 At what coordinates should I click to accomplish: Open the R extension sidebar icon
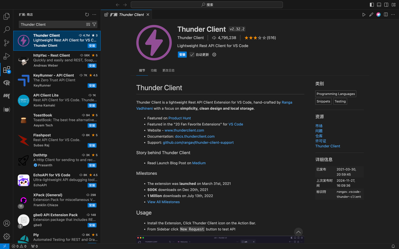pos(7,83)
